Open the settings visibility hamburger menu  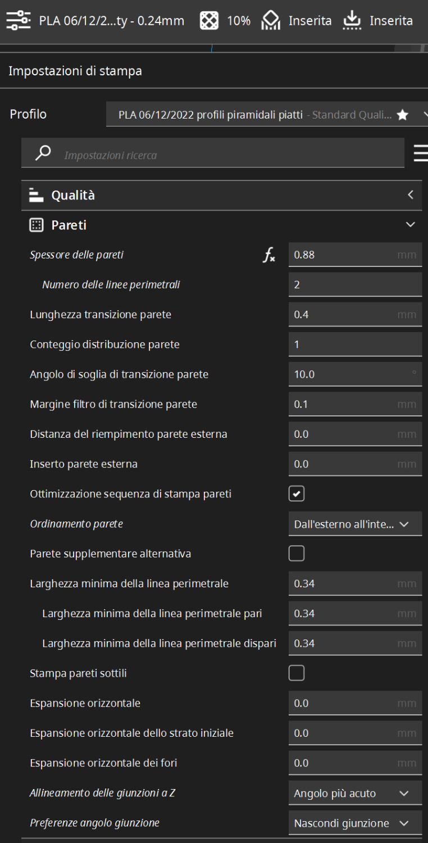point(420,153)
